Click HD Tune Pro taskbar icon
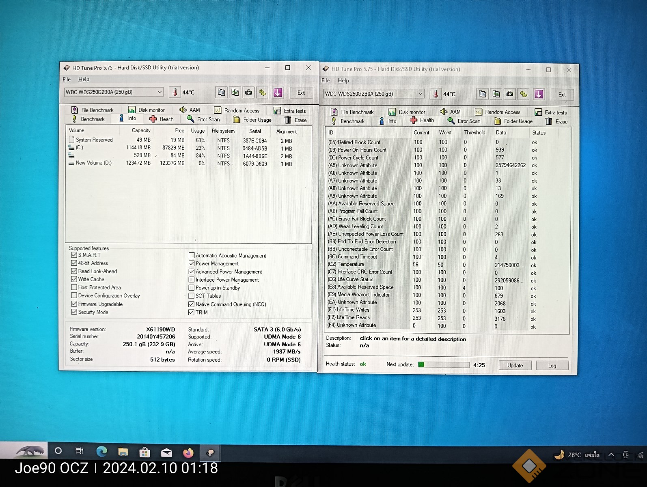Screen dimensions: 647x487 click(210, 453)
